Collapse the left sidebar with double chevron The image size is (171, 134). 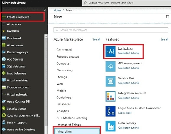[x=45, y=10]
